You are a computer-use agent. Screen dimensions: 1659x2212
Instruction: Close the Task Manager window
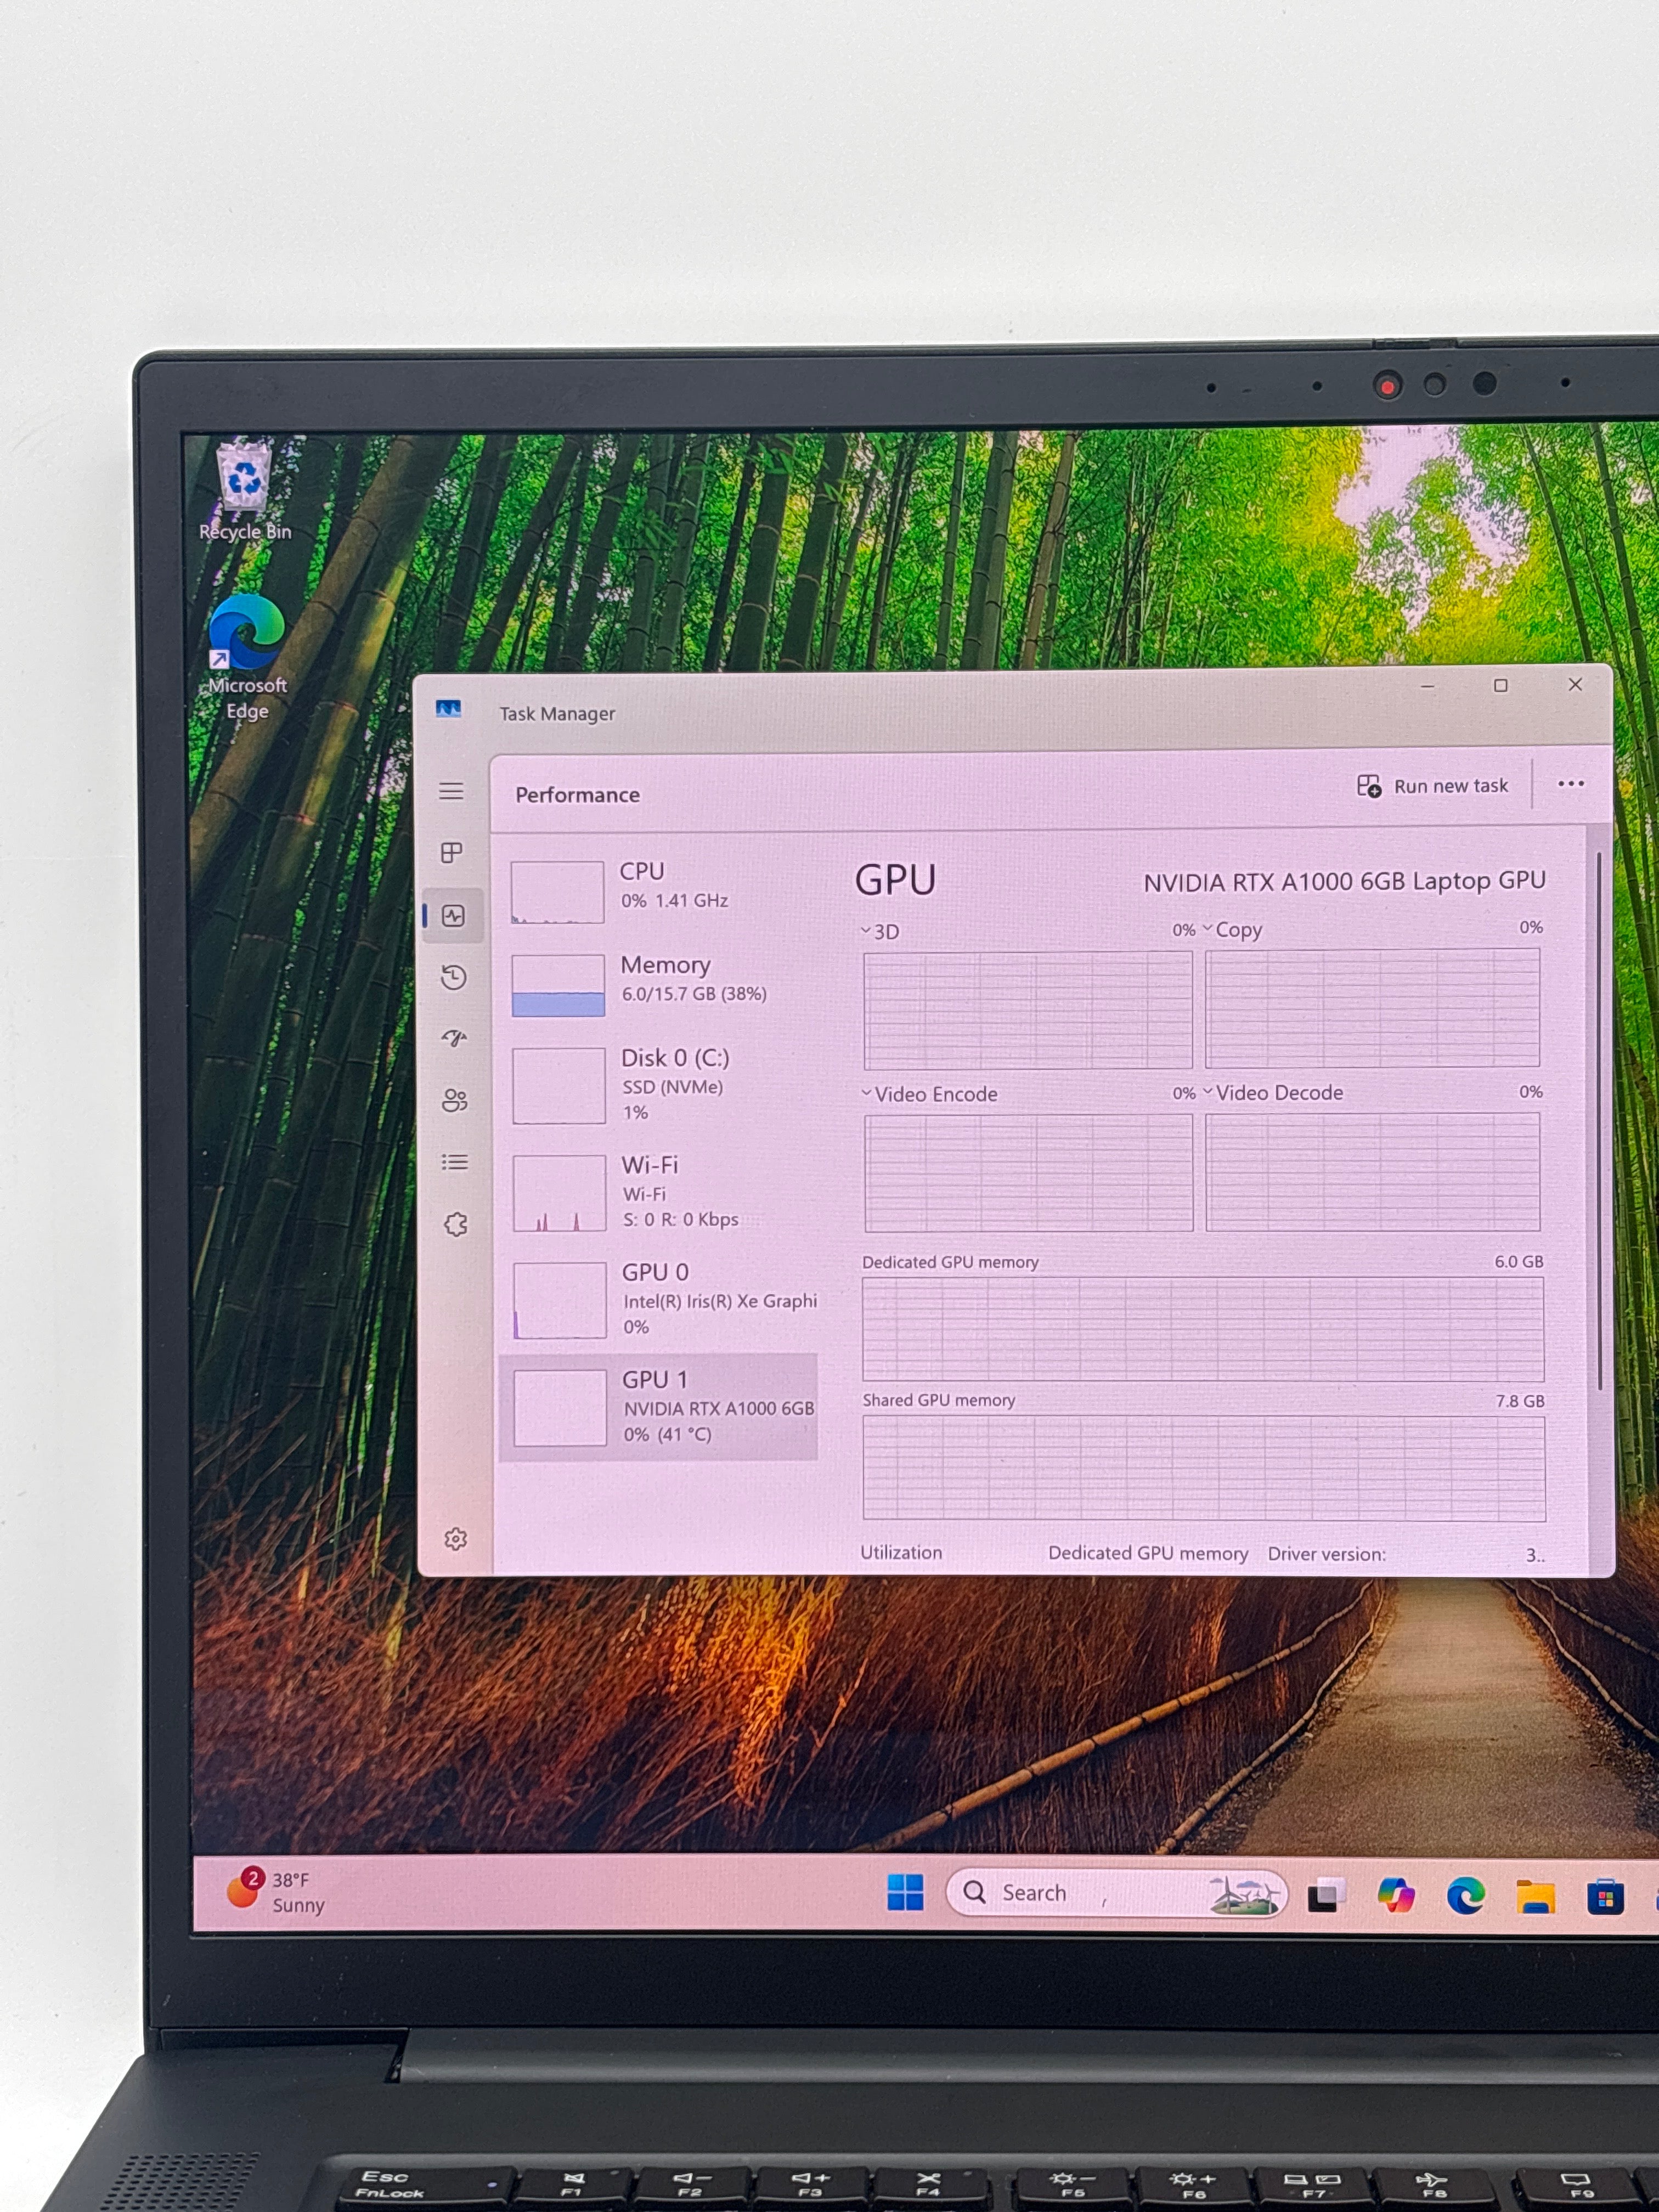coord(1575,684)
